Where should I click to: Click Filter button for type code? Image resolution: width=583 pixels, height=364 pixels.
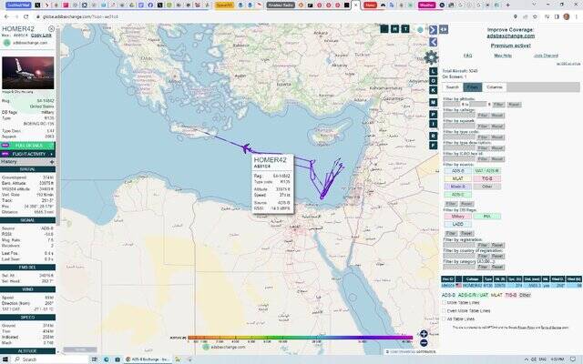tap(483, 137)
